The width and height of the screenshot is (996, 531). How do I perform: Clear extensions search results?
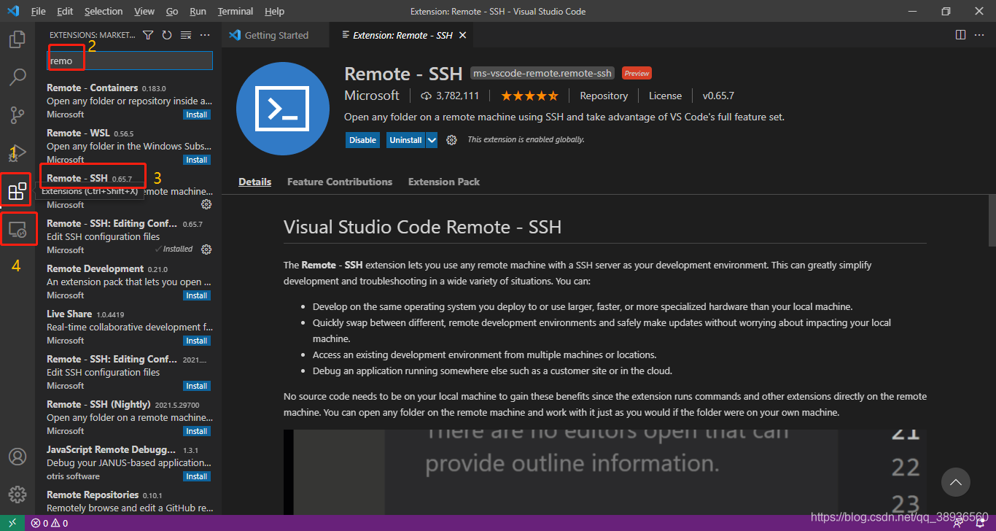(186, 35)
